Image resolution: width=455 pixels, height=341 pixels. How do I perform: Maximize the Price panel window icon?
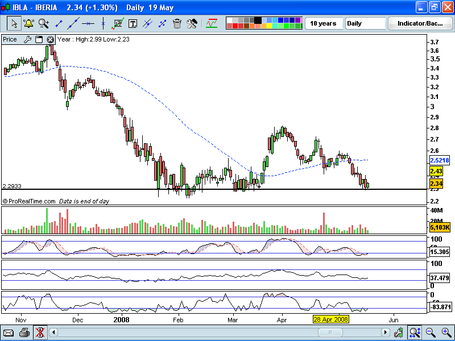point(39,39)
